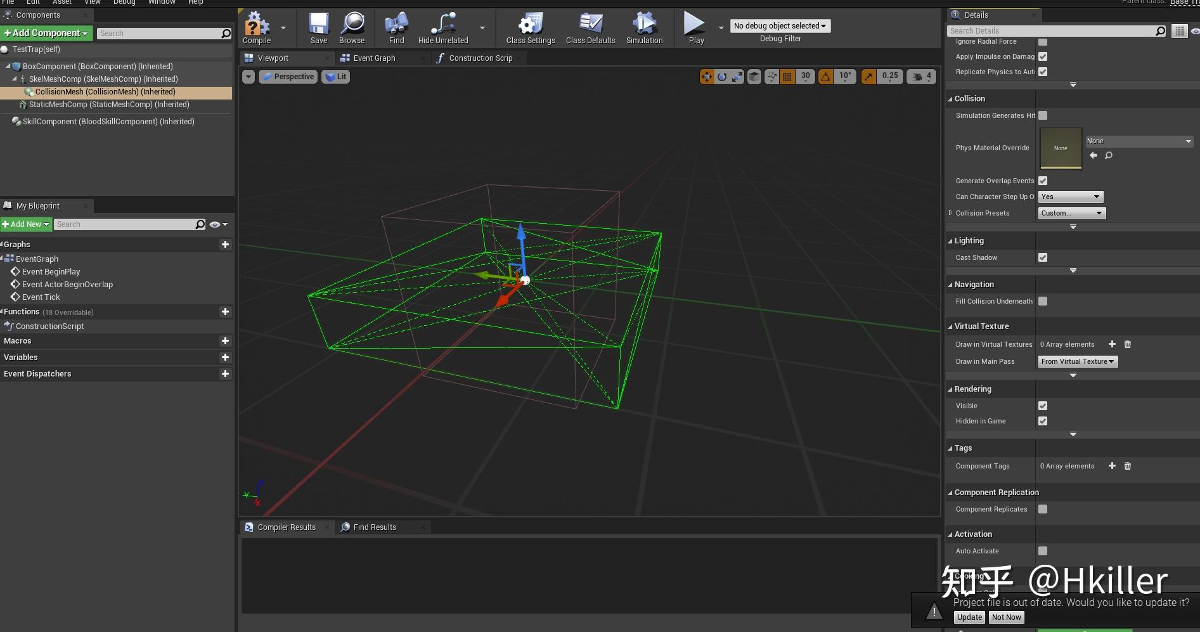Open Can Character Step Up On dropdown

pyautogui.click(x=1071, y=197)
